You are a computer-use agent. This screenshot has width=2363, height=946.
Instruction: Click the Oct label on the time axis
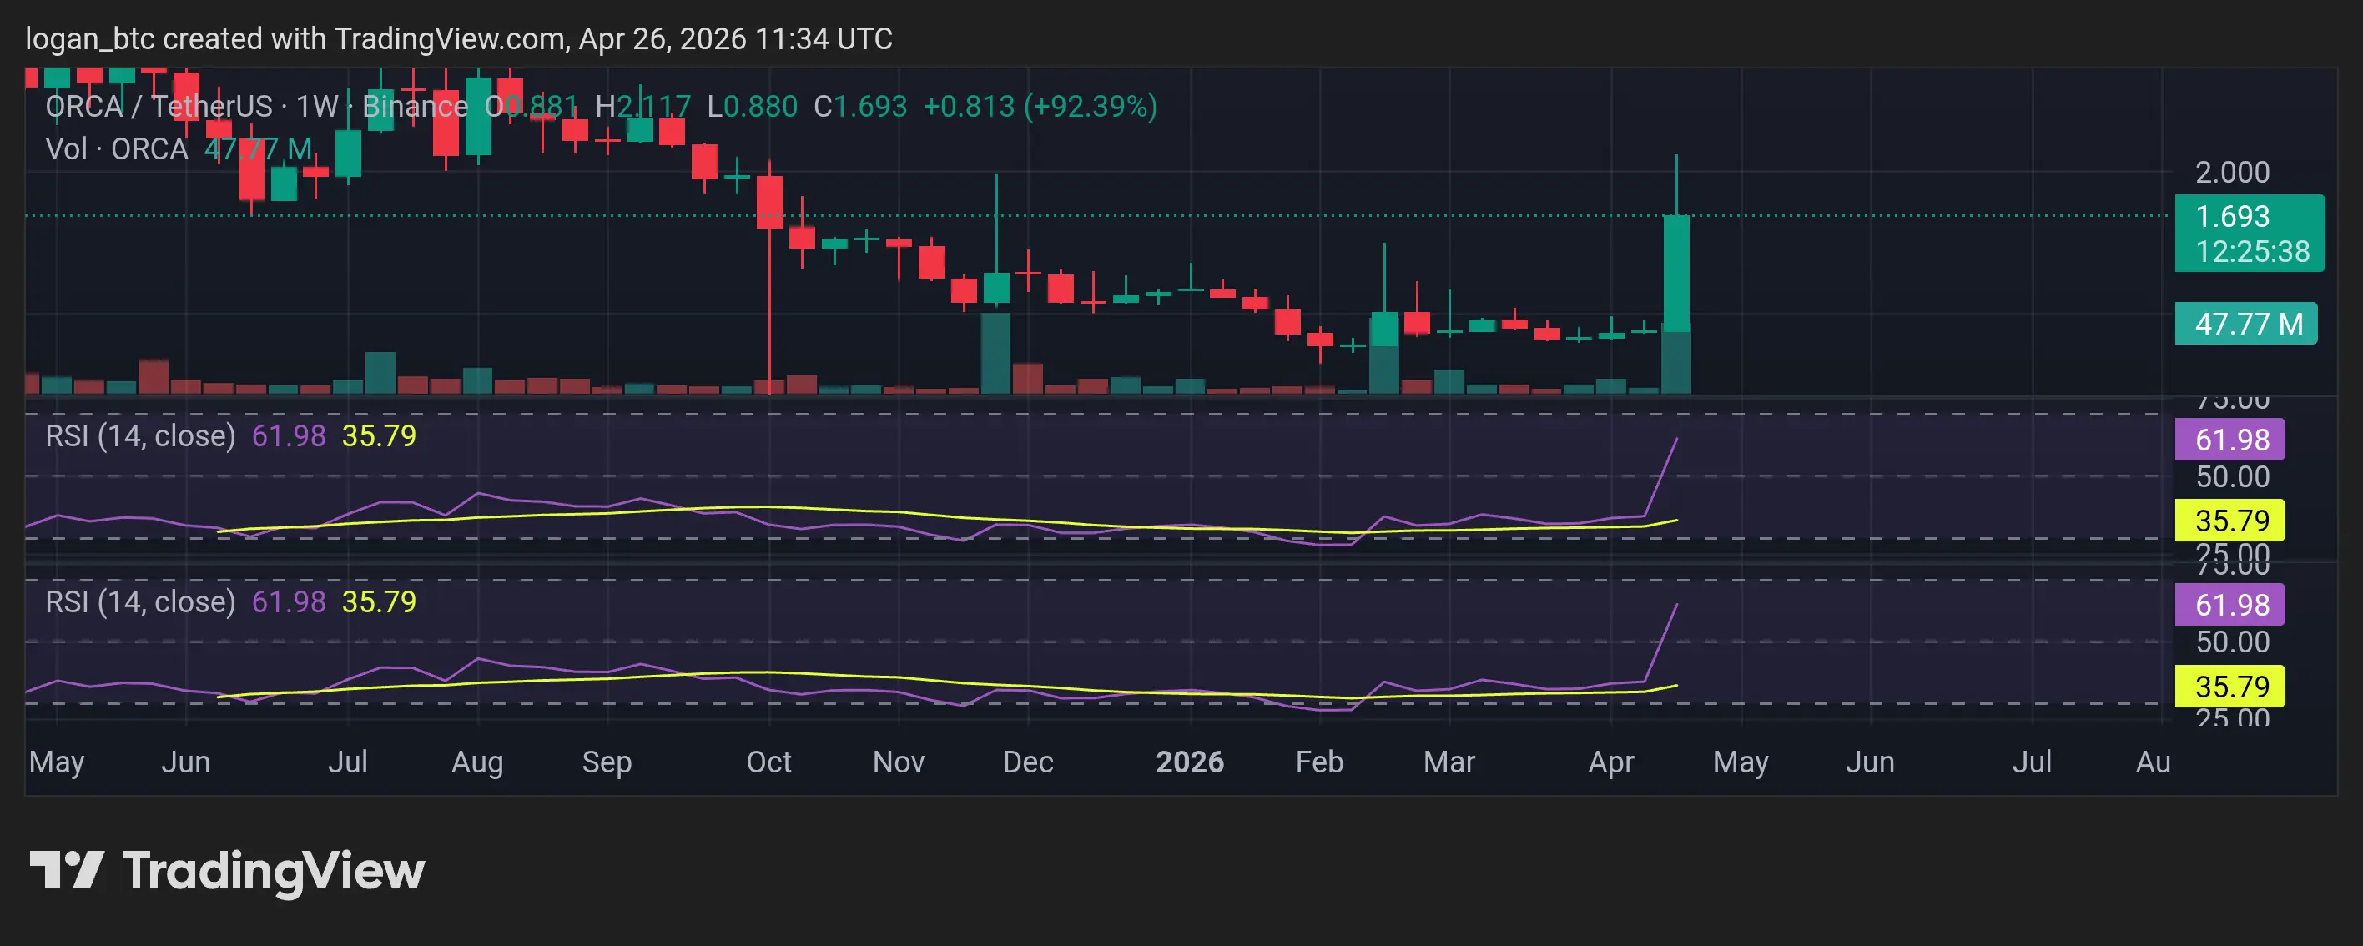point(768,762)
